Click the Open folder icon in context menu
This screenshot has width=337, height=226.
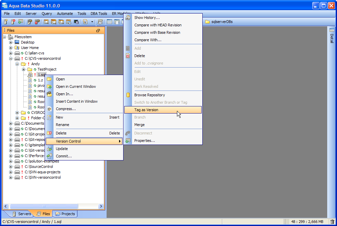pyautogui.click(x=49, y=79)
